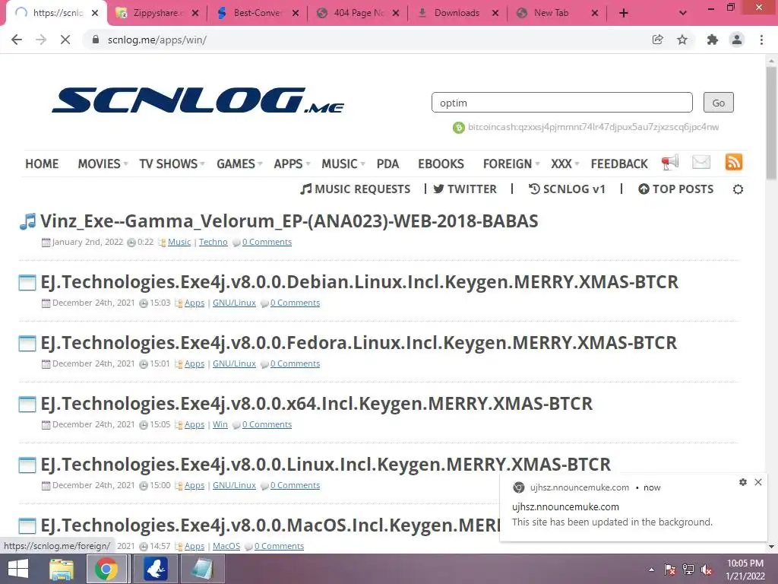The height and width of the screenshot is (584, 778).
Task: Open PDA menu item
Action: pyautogui.click(x=387, y=164)
